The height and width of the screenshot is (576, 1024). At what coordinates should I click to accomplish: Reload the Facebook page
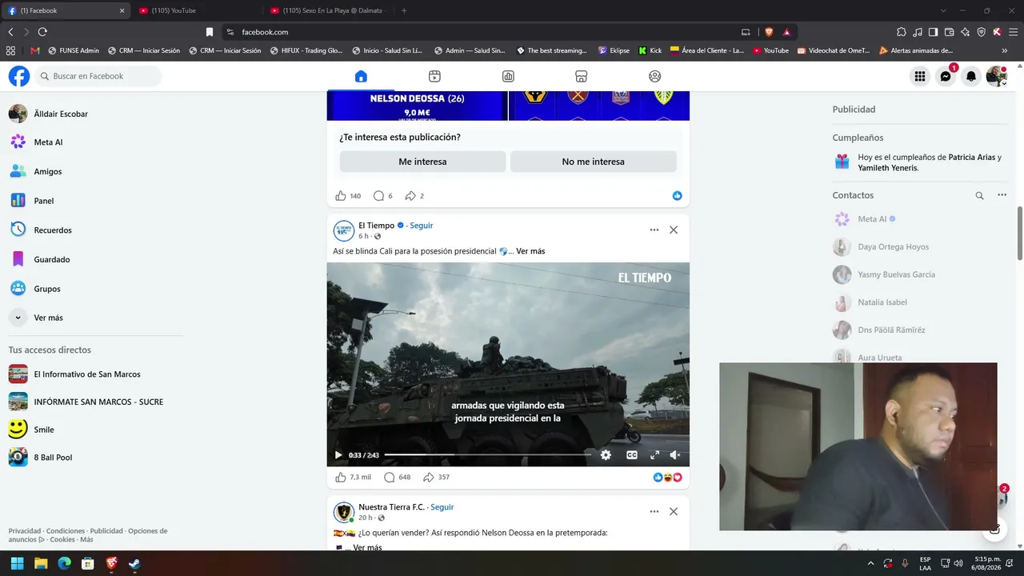(42, 32)
